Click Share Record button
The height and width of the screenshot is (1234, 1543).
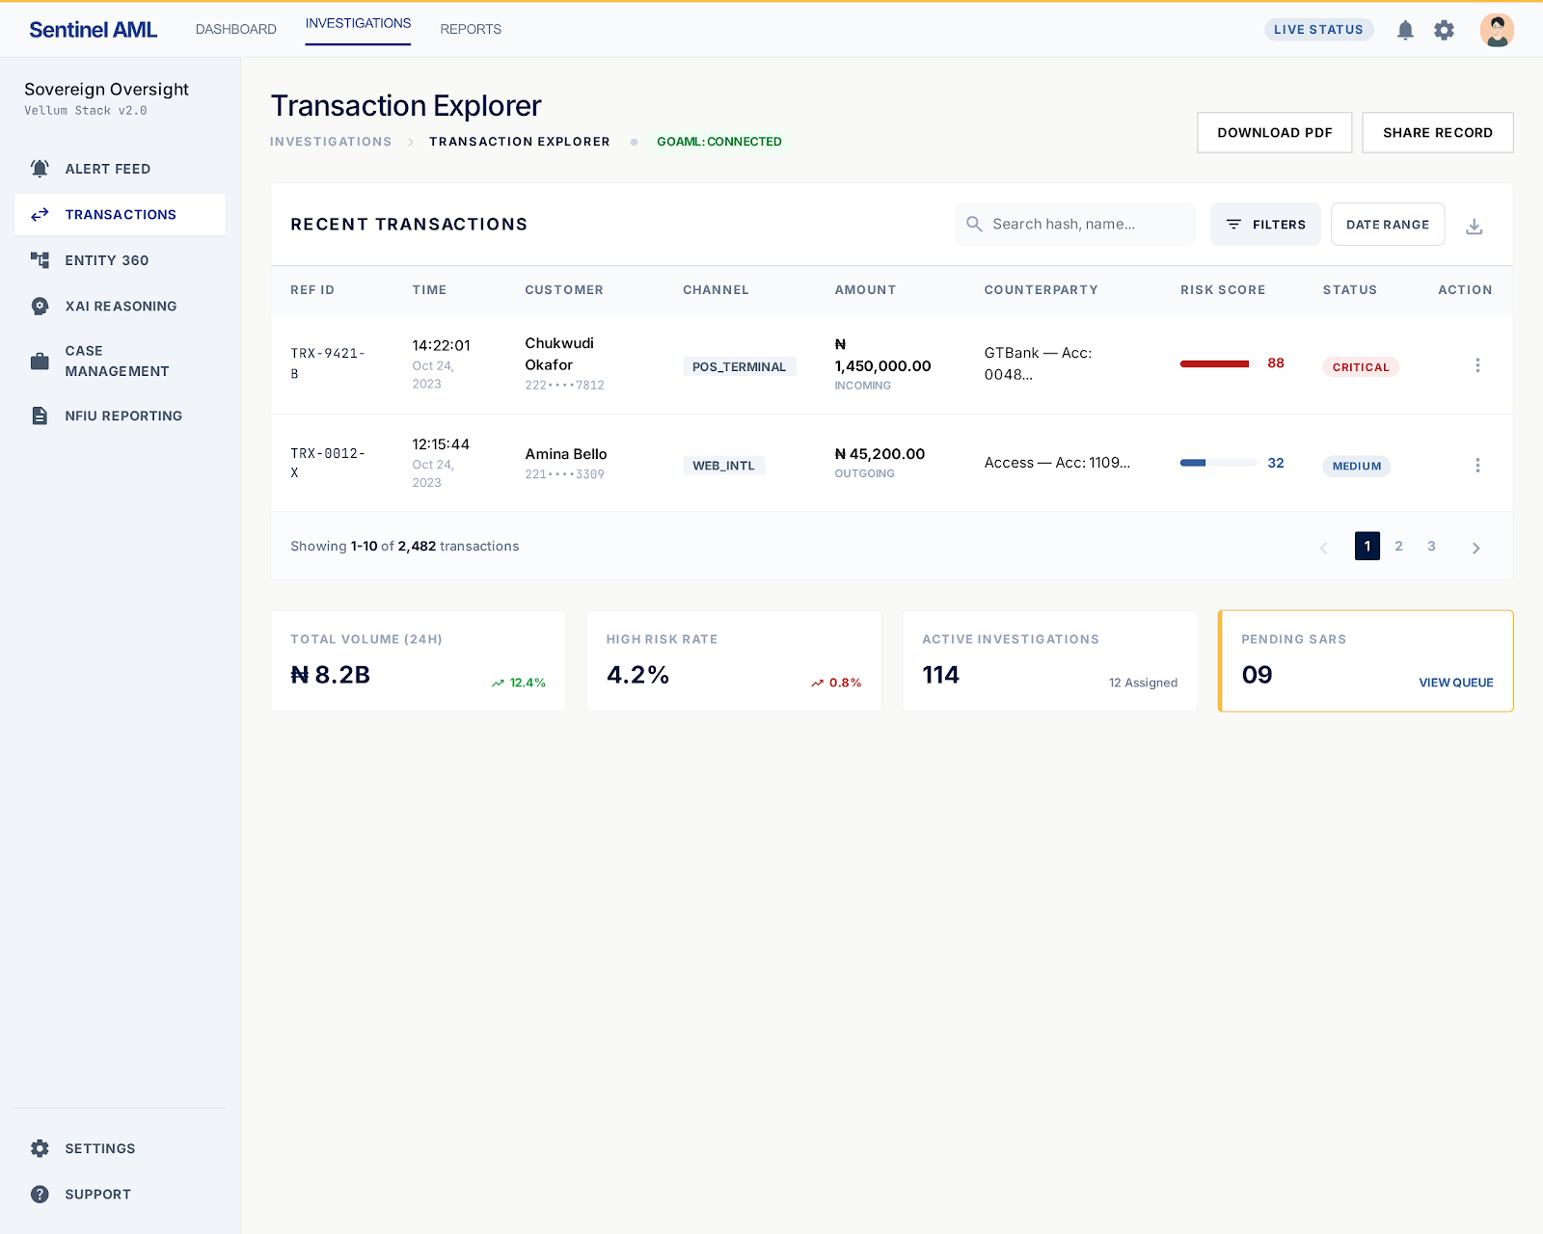[1437, 133]
